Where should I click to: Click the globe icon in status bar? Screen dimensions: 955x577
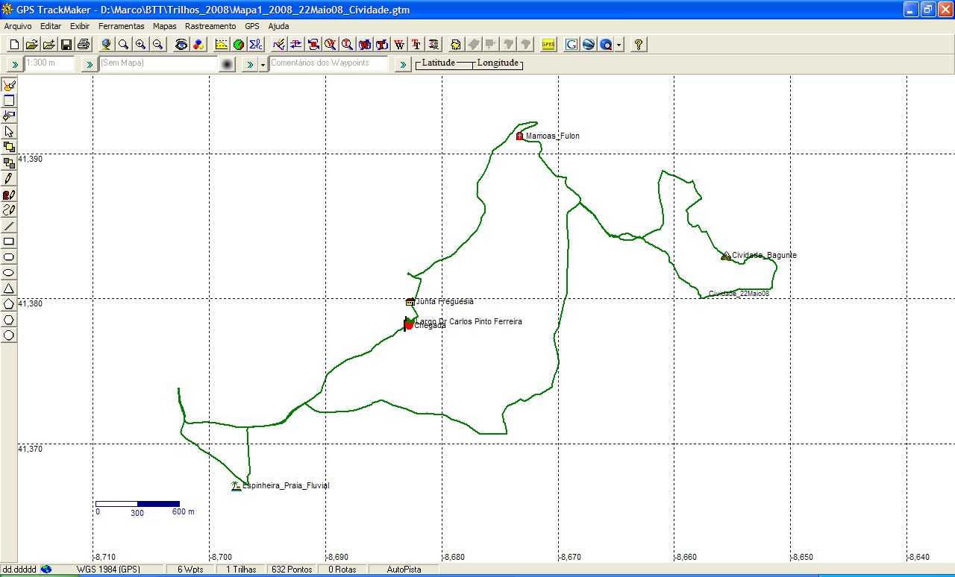point(46,570)
